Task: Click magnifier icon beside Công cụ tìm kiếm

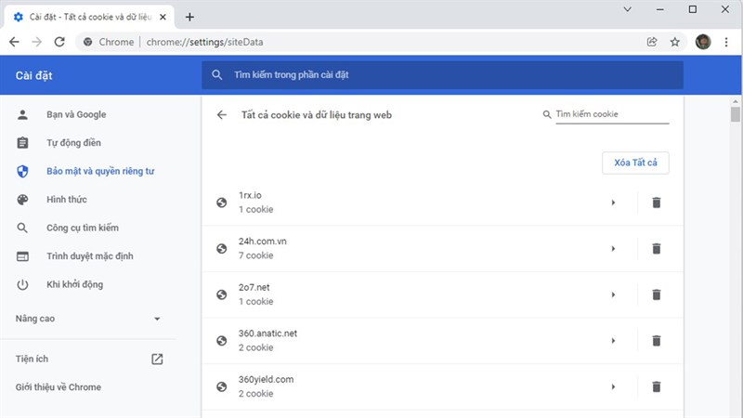Action: click(22, 228)
